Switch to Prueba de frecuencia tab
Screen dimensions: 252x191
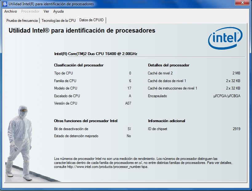pos(22,21)
